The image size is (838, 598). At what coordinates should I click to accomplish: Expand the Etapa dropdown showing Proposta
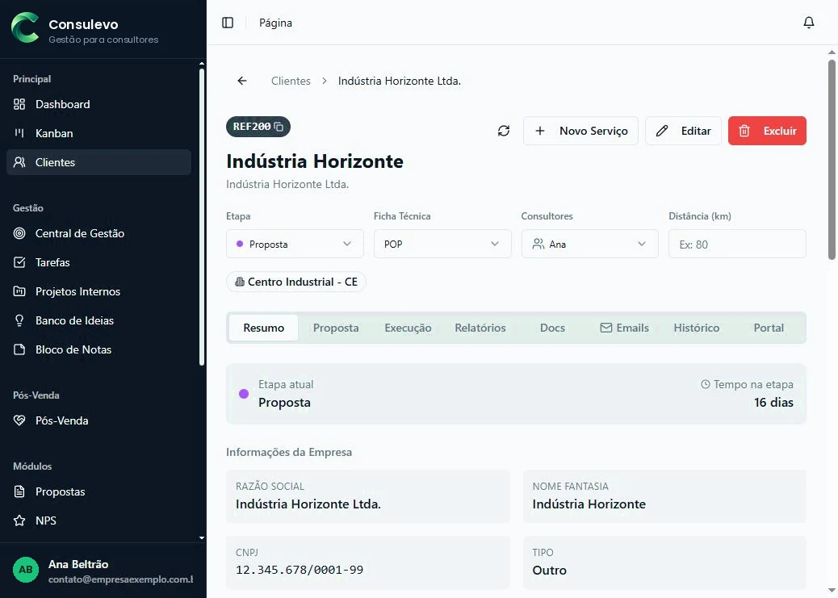point(295,245)
